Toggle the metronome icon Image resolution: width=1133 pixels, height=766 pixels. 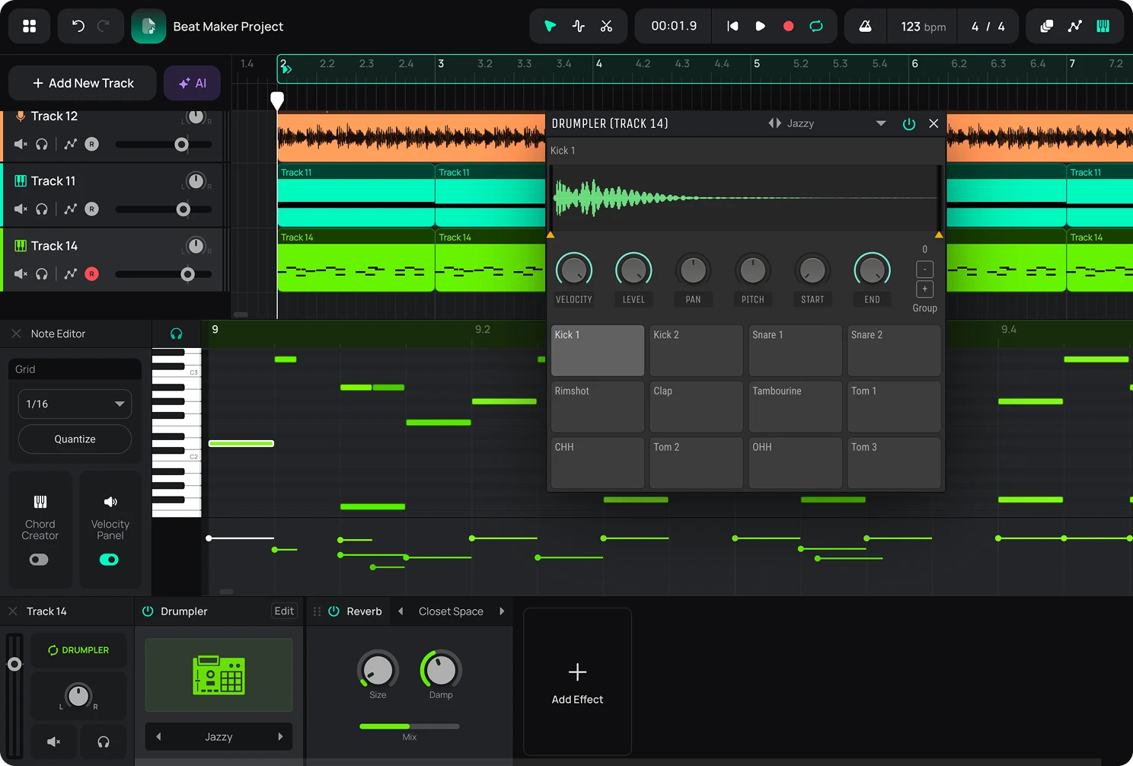coord(865,26)
